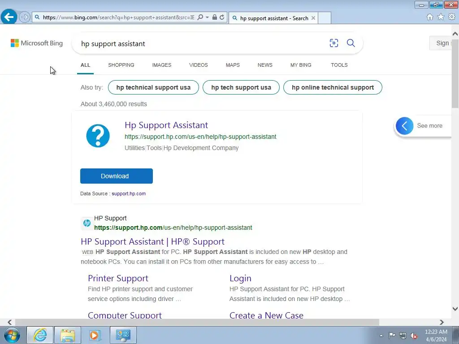Open Favorites with the star icon

point(441,17)
